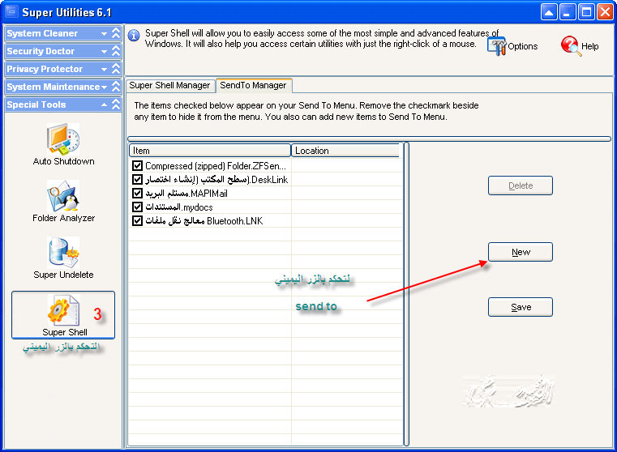Expand System Maintenance double chevron

tap(116, 87)
